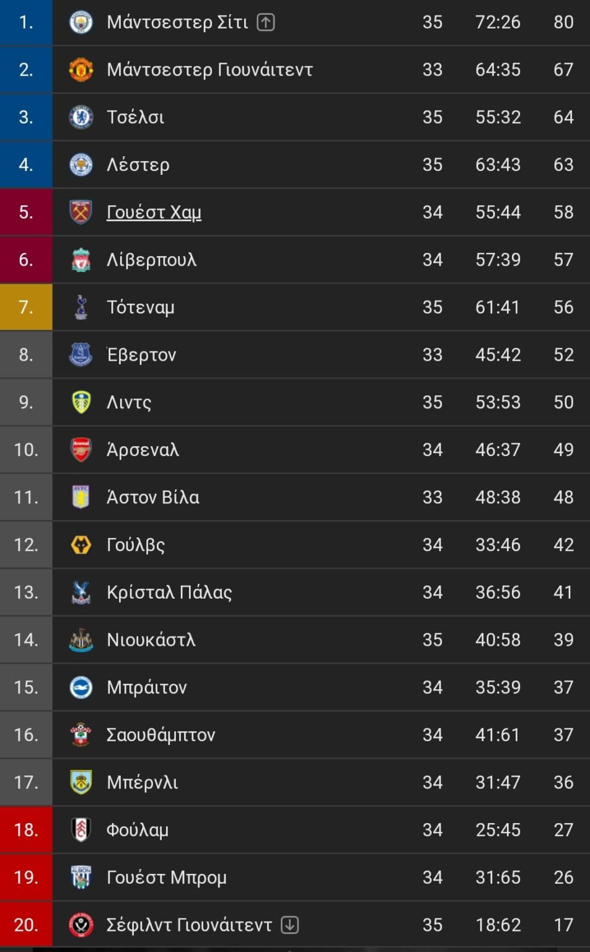Tap the Liverpool club crest
The height and width of the screenshot is (952, 590).
81,260
